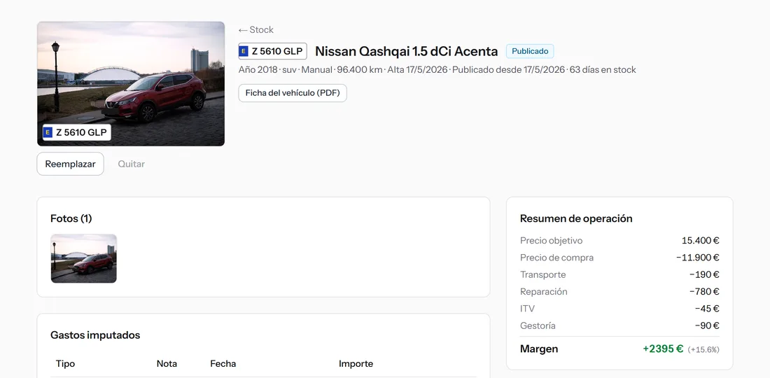The width and height of the screenshot is (770, 378).
Task: Click the −45 € ITV value
Action: tap(707, 309)
